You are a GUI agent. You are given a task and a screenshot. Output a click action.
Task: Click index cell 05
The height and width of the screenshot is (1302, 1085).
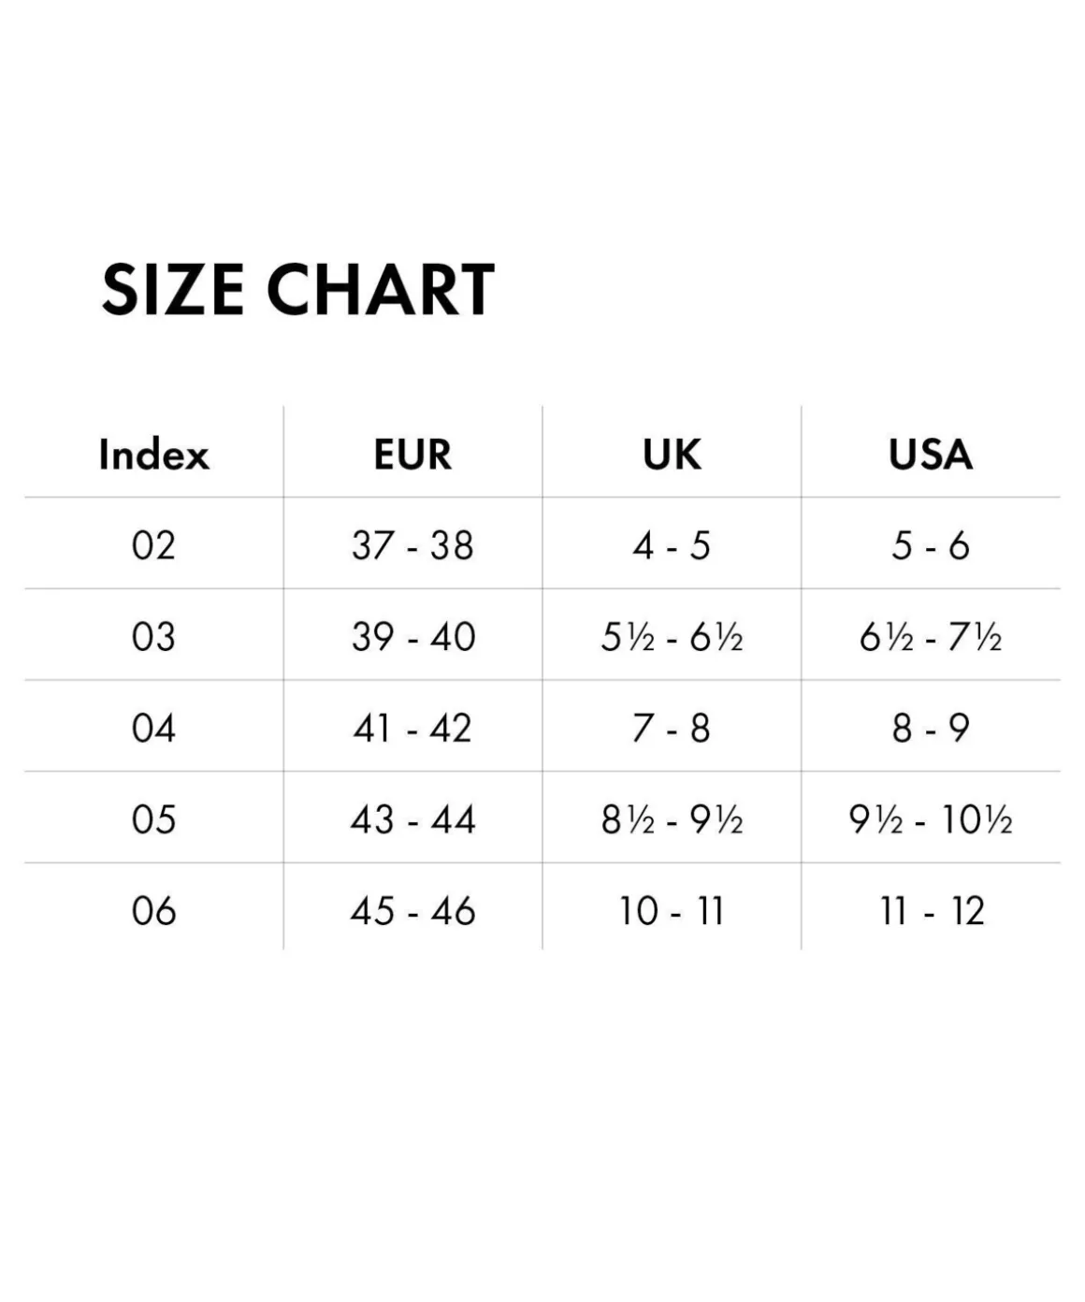point(153,819)
